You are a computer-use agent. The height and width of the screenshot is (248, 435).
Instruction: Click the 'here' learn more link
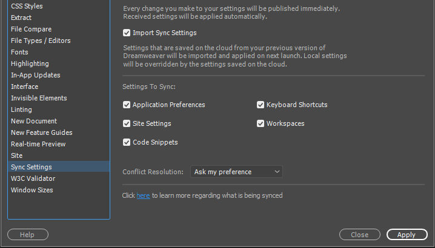[143, 195]
